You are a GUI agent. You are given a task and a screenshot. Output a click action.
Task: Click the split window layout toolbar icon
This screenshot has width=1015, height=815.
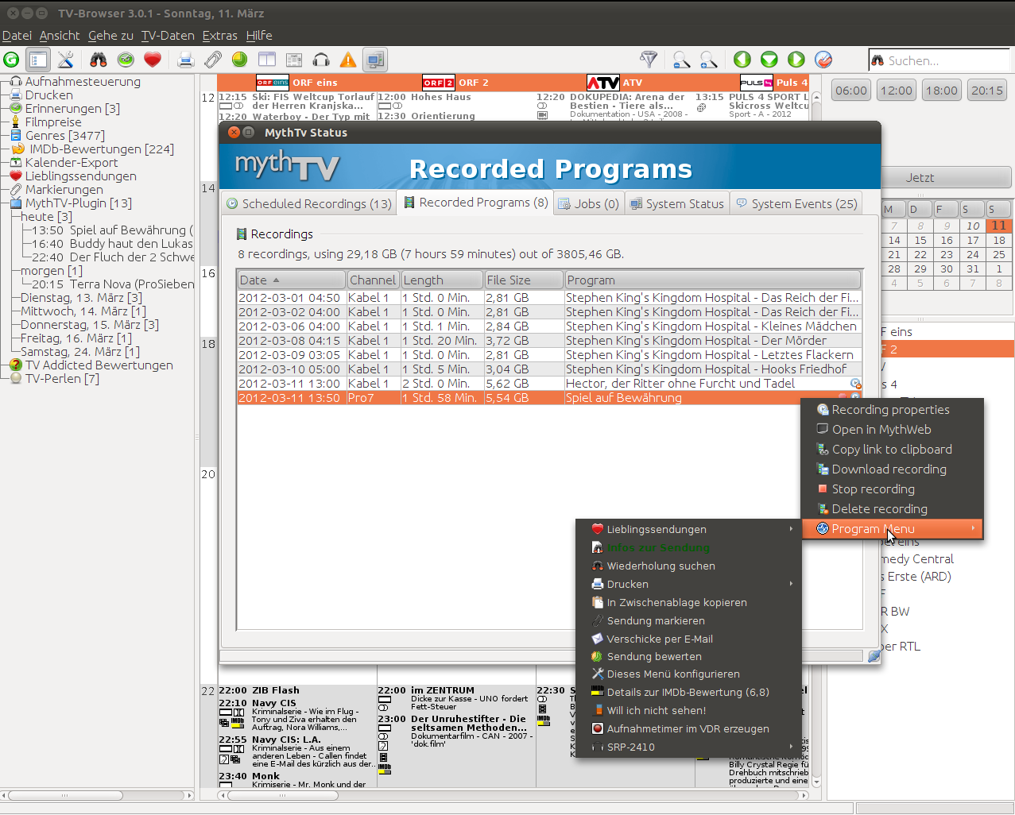tap(267, 60)
